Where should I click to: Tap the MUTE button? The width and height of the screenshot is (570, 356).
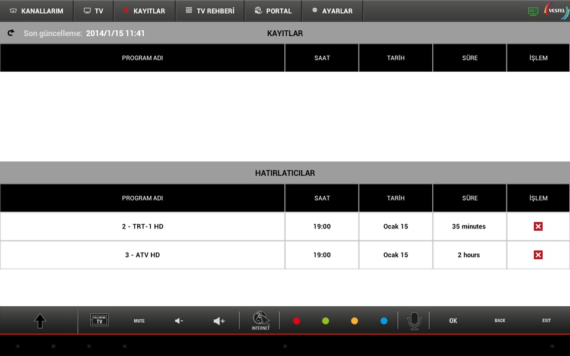click(x=139, y=321)
